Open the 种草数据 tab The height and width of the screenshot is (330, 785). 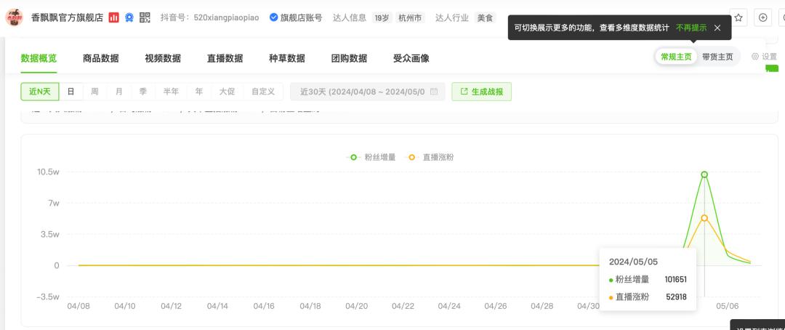tap(287, 58)
